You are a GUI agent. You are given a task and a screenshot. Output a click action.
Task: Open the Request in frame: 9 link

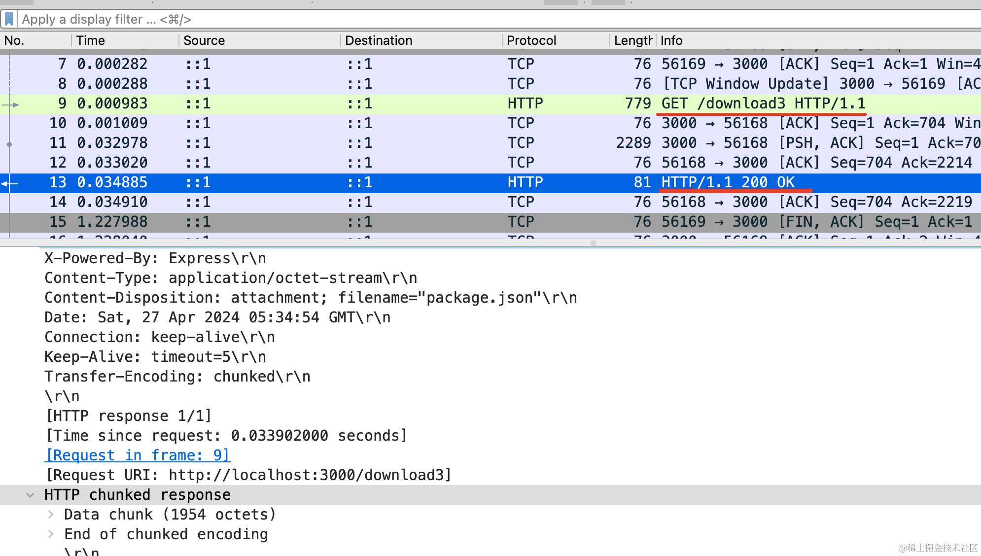[138, 455]
